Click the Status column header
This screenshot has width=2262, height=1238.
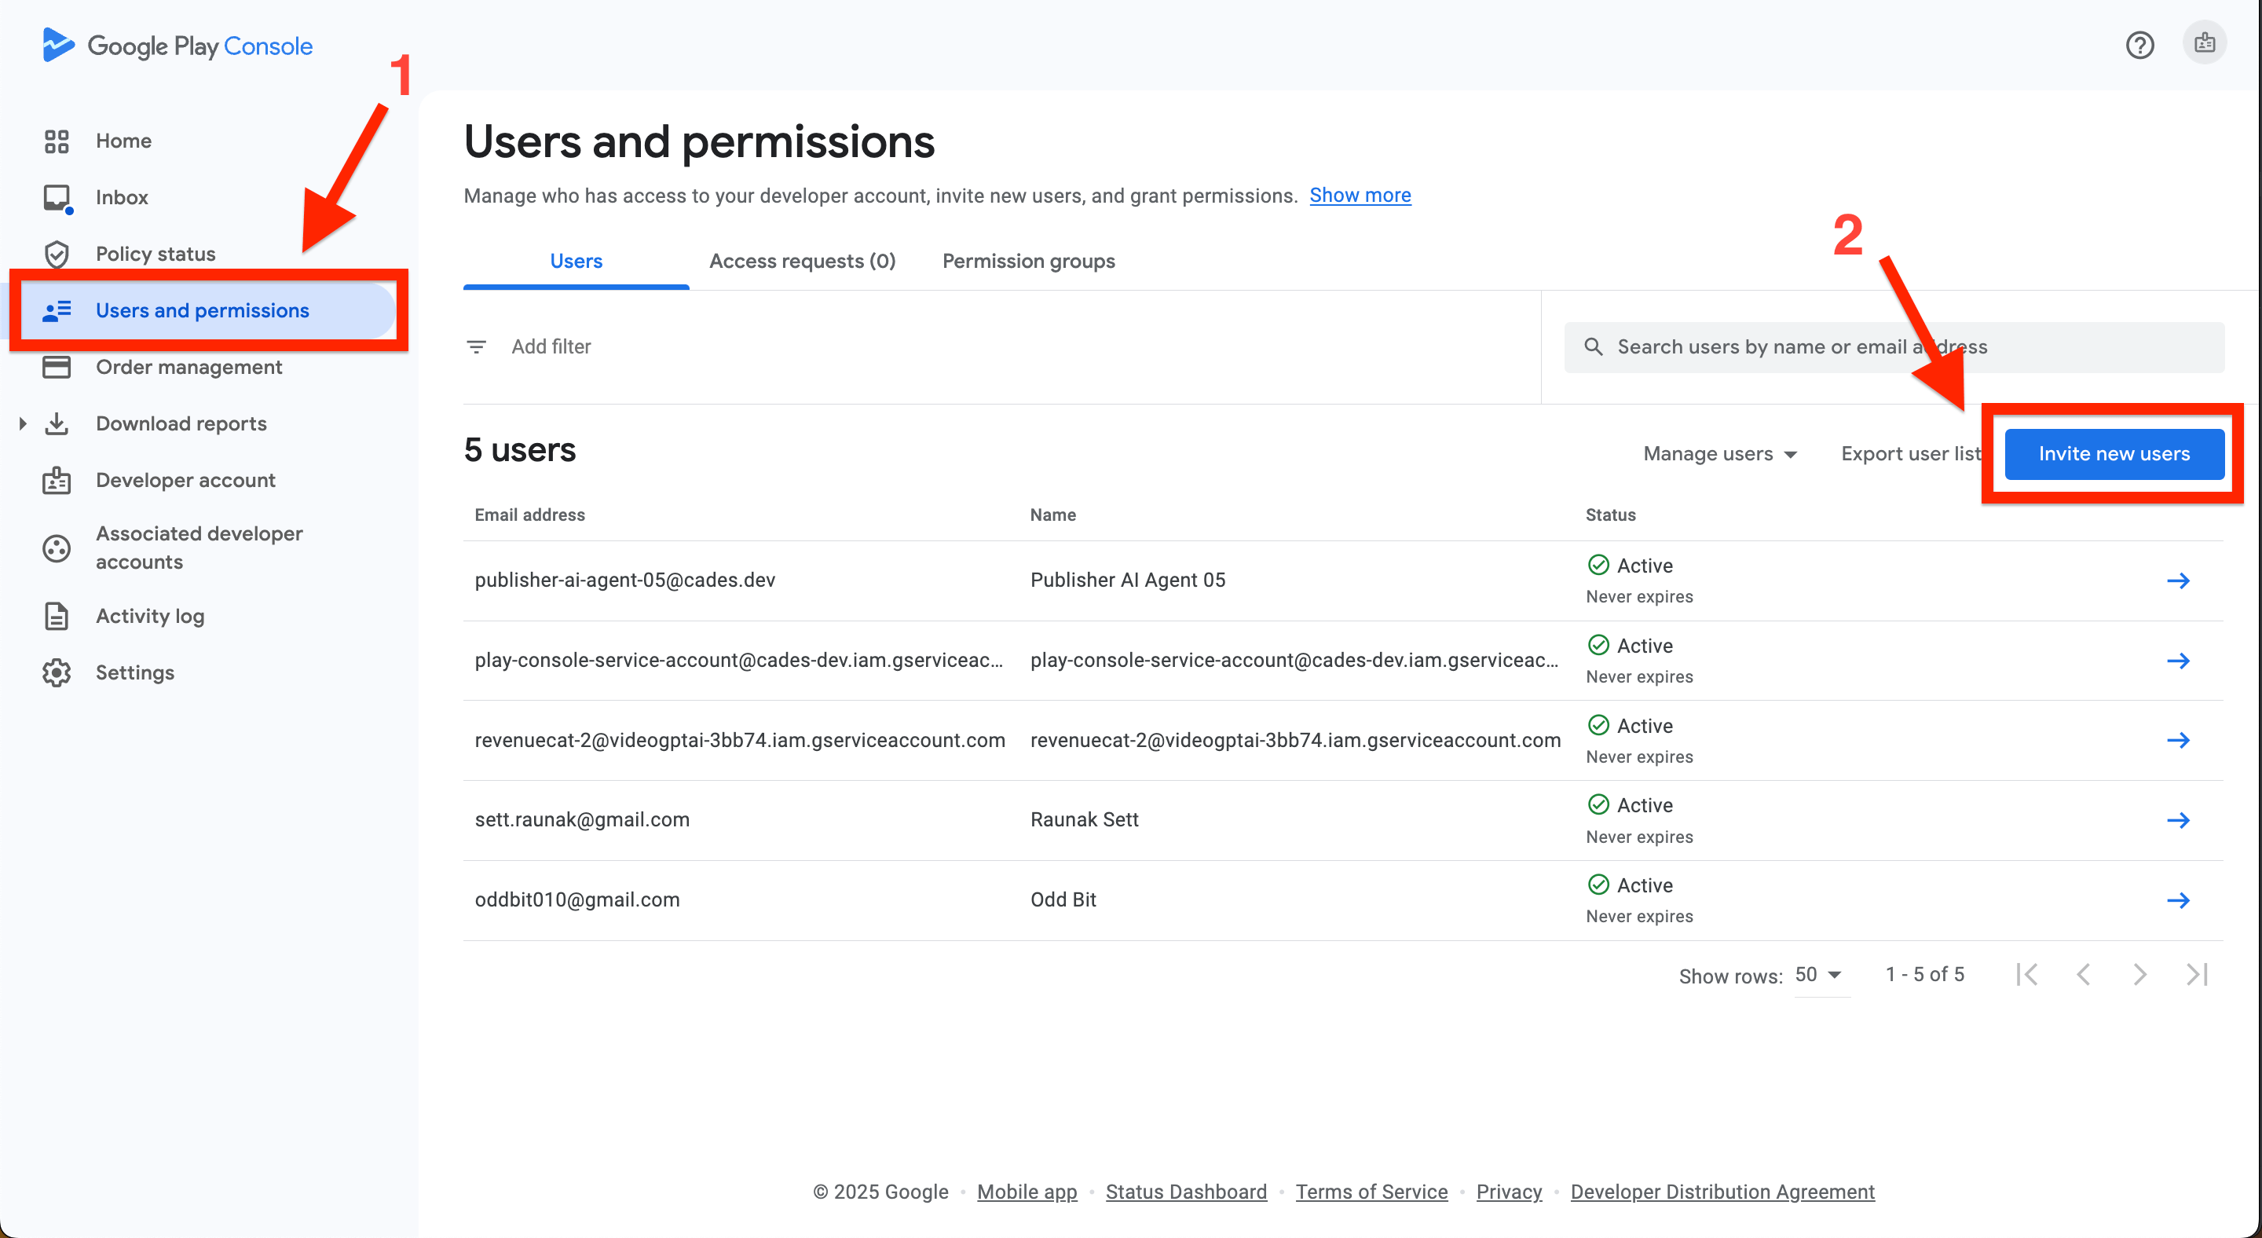(x=1609, y=515)
